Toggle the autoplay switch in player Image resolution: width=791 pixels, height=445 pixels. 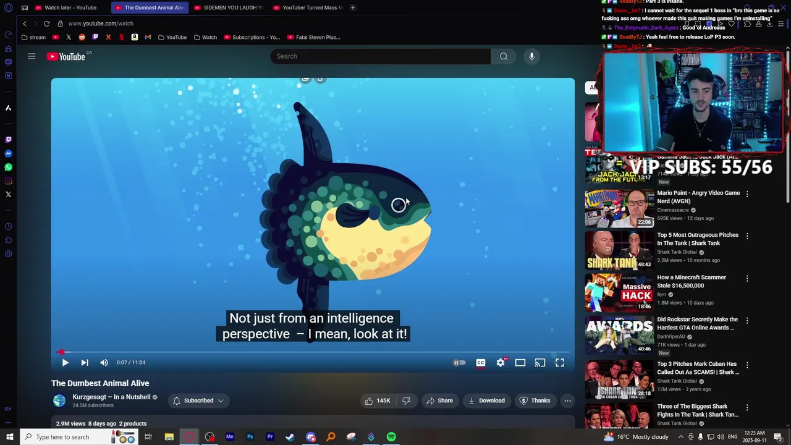(459, 363)
